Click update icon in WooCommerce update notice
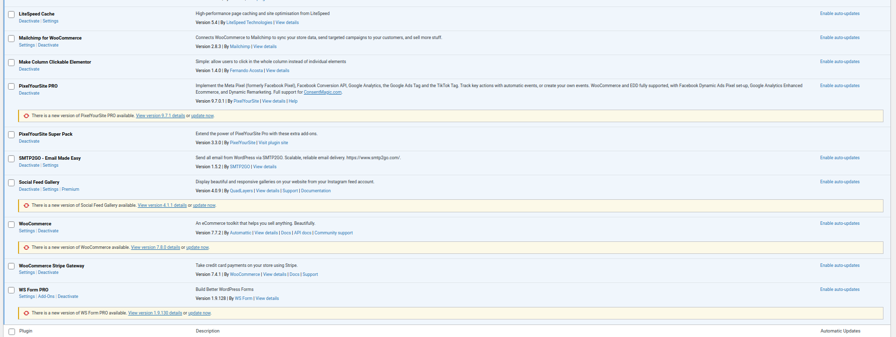This screenshot has width=896, height=337. [27, 247]
